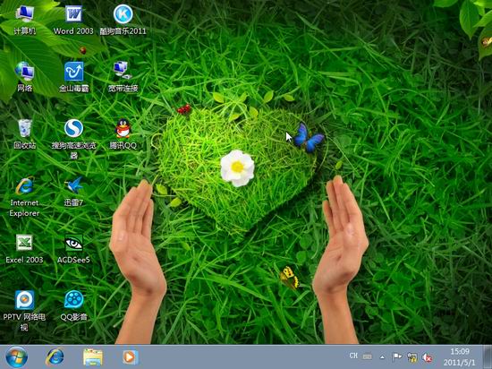Image resolution: width=492 pixels, height=369 pixels.
Task: Launch Windows Media Player from taskbar
Action: (x=130, y=357)
